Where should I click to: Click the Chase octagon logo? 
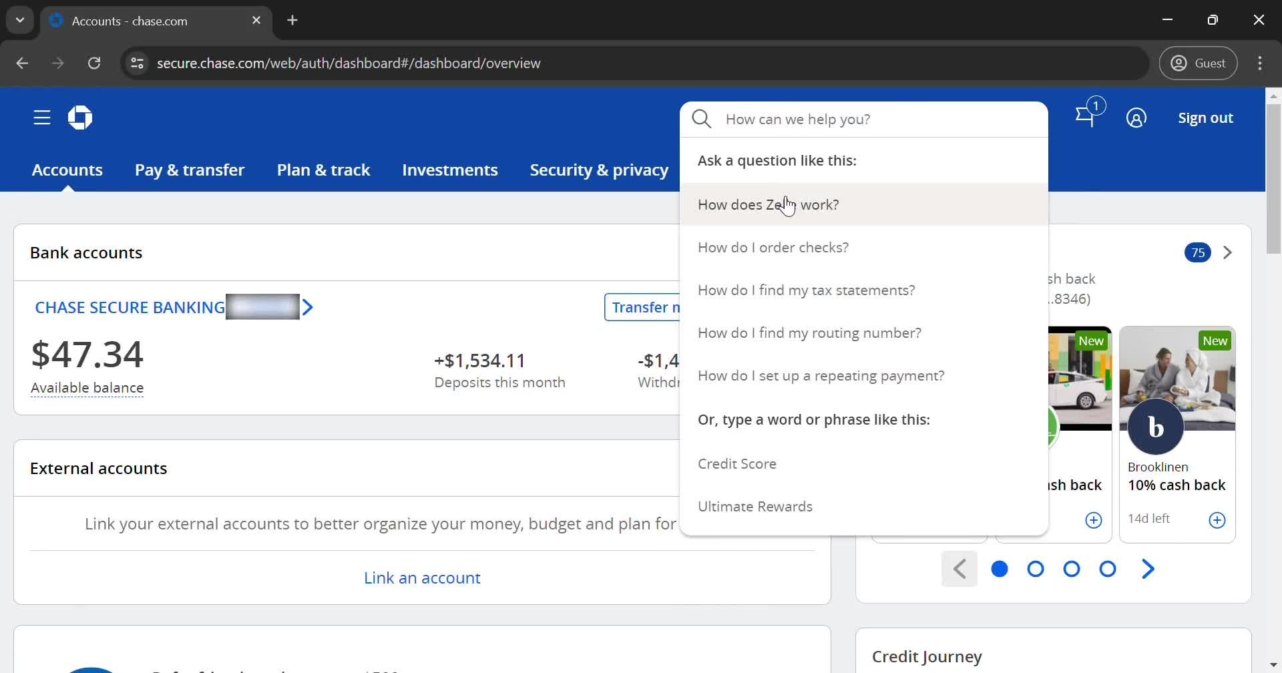point(80,118)
